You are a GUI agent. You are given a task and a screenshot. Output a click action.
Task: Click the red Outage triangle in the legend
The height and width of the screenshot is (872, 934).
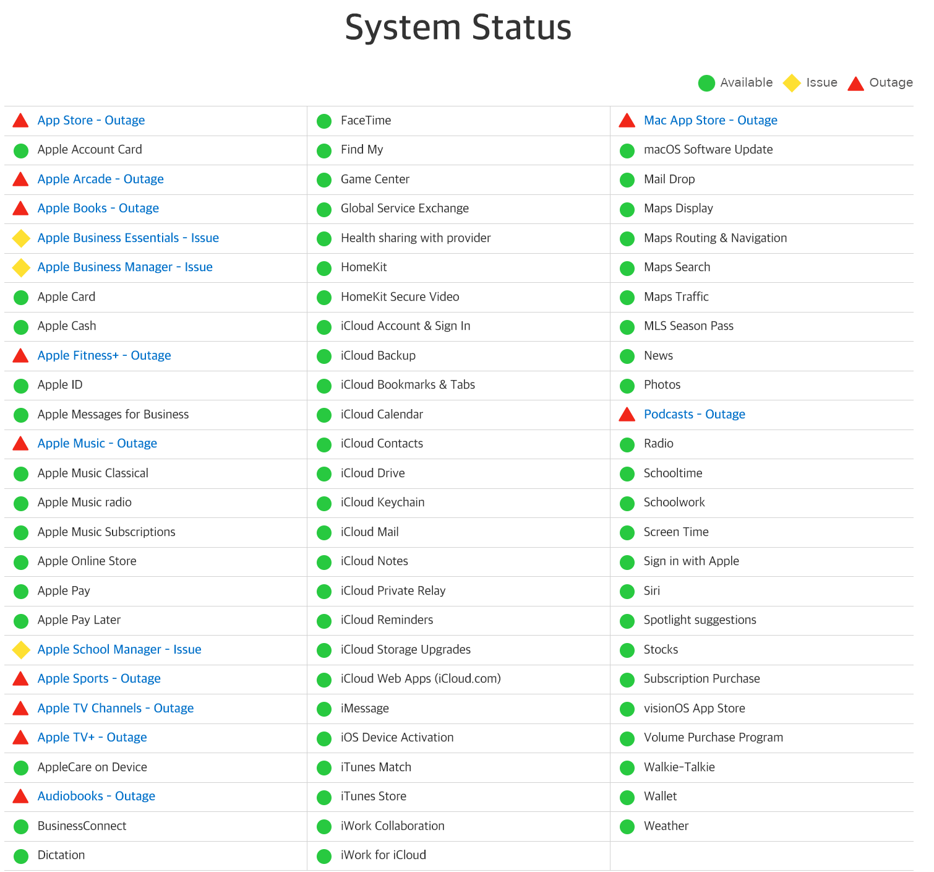click(x=856, y=84)
